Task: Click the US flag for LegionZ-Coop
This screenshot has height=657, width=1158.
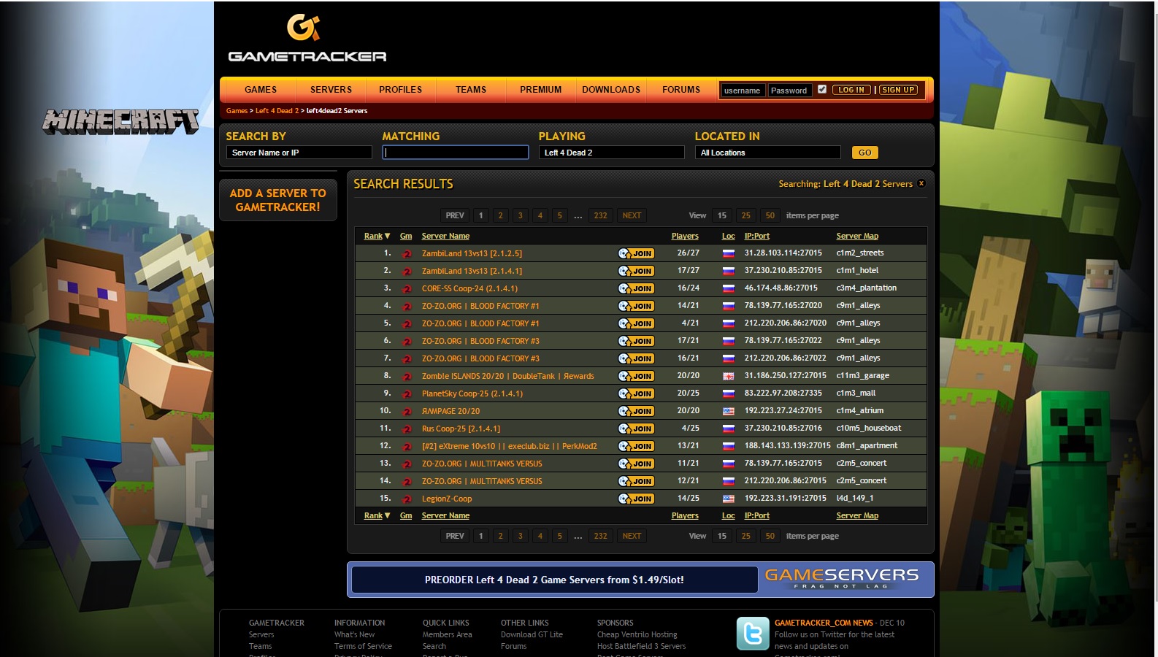Action: (728, 499)
